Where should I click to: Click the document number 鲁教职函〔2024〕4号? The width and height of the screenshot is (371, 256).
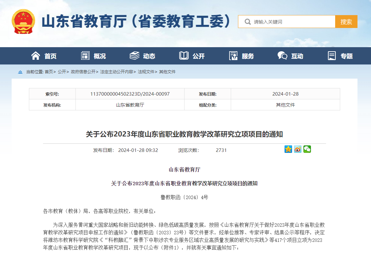[184, 197]
